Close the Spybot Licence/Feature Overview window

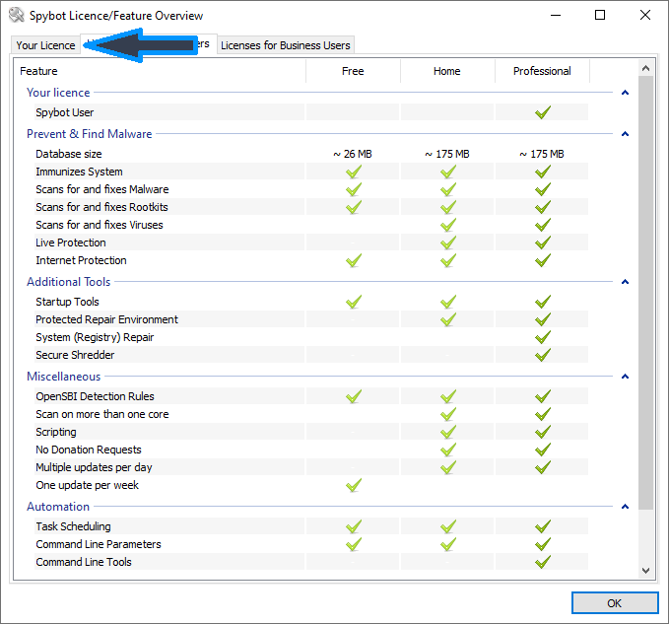point(645,15)
